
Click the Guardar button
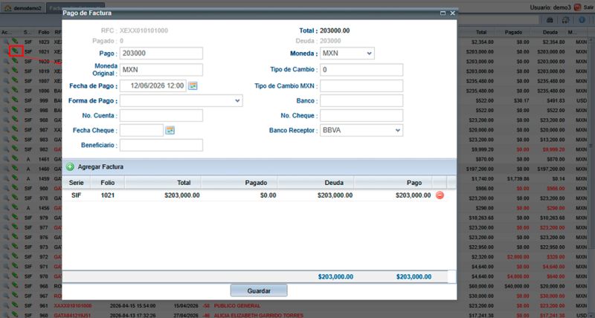click(x=259, y=291)
